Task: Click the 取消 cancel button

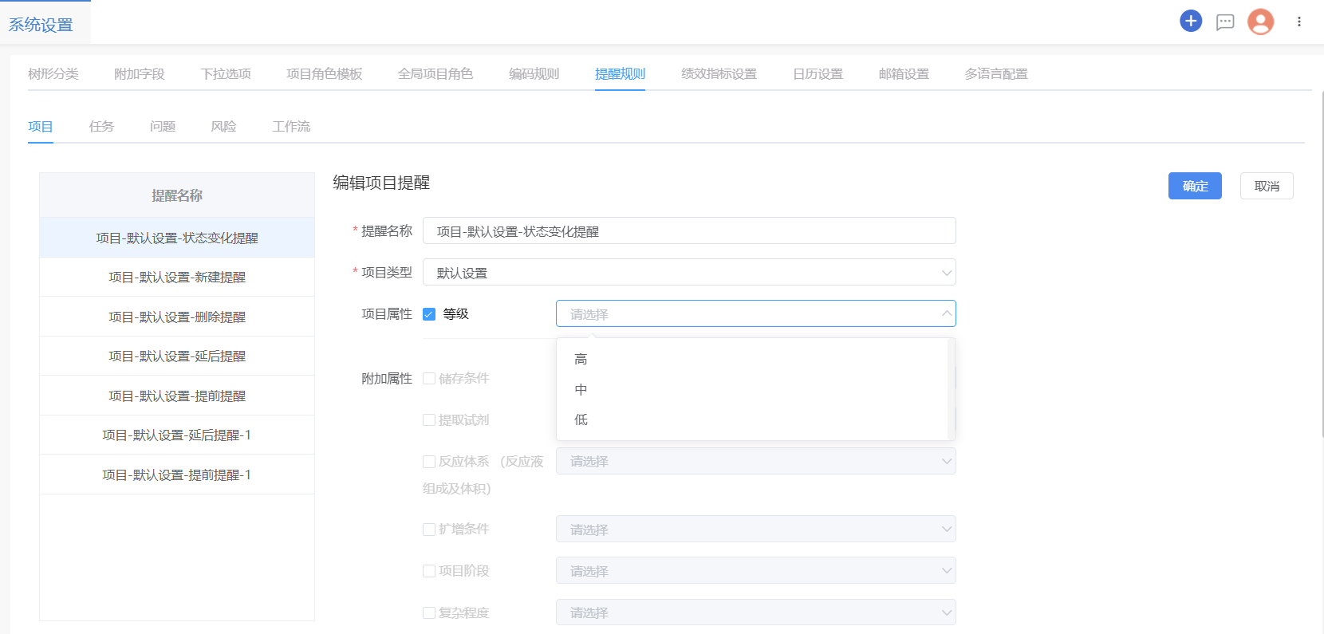Action: click(x=1266, y=187)
